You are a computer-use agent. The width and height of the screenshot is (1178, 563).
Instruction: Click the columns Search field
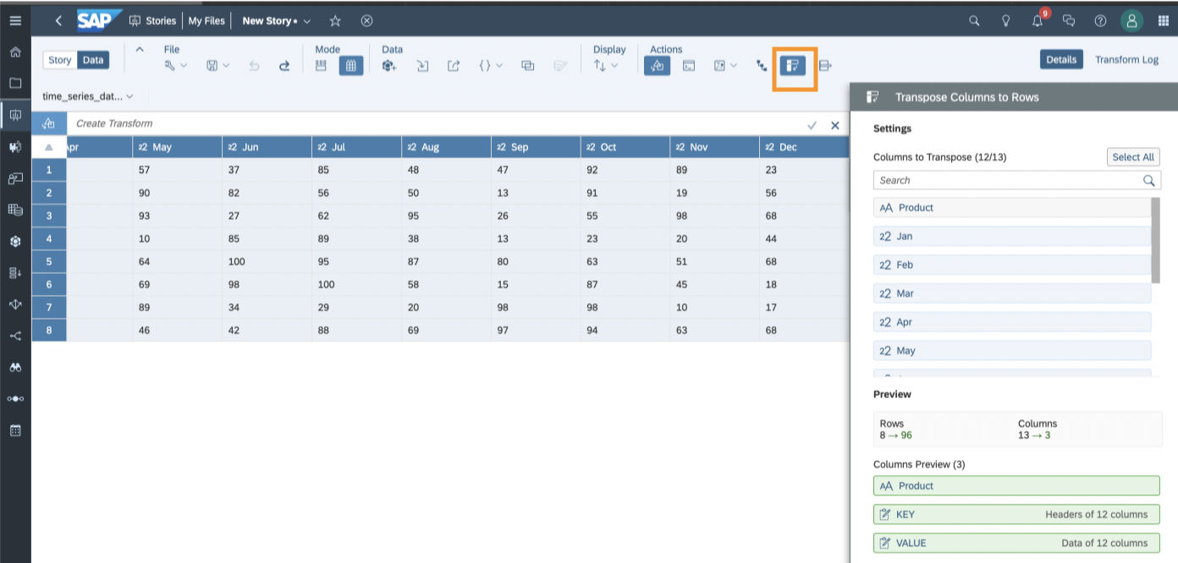point(1007,180)
